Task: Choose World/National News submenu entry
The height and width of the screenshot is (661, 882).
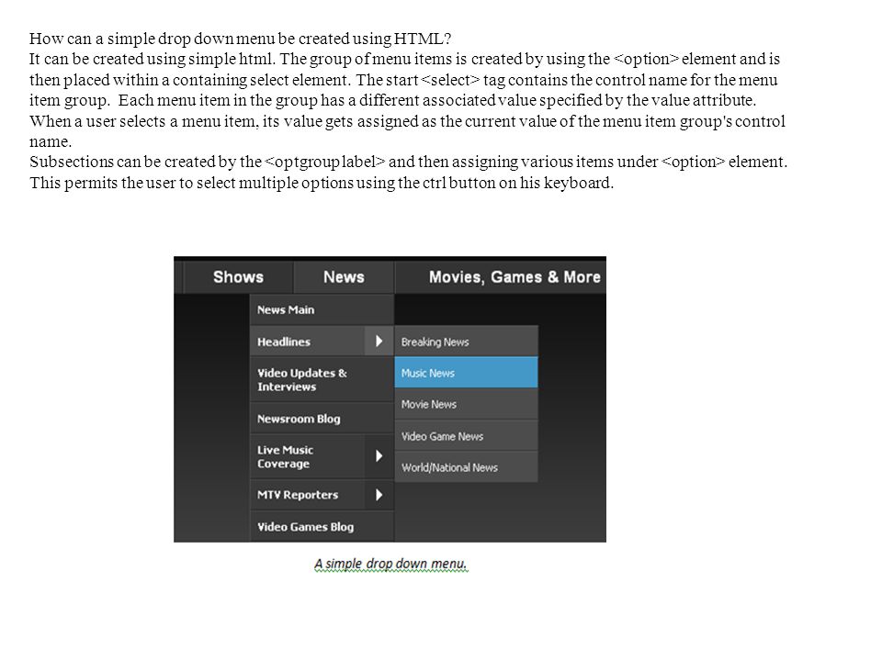Action: (x=467, y=467)
